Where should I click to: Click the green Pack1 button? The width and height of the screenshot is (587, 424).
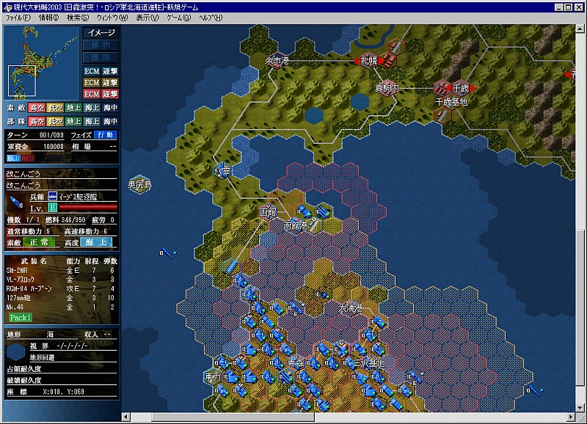21,318
